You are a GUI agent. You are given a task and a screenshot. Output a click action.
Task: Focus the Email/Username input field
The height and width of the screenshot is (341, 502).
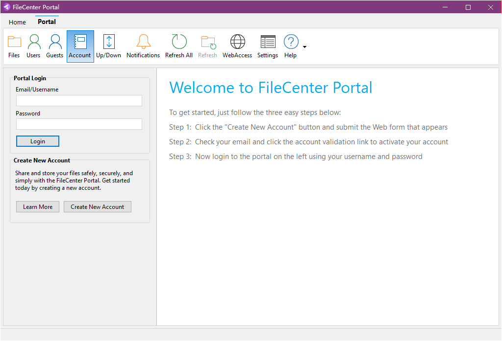(x=79, y=100)
